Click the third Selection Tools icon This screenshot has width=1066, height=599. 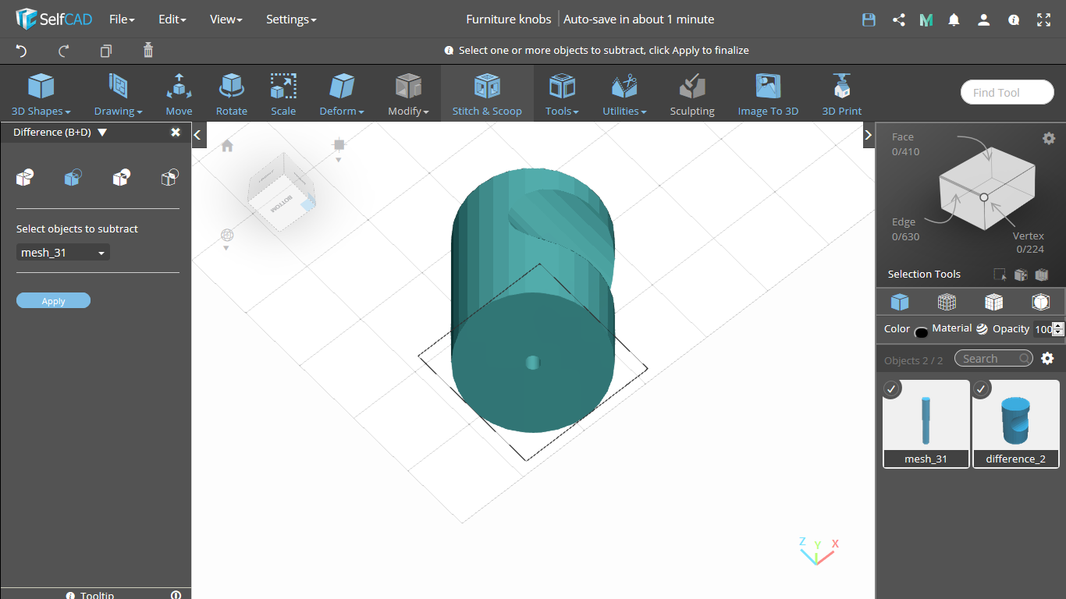1041,275
